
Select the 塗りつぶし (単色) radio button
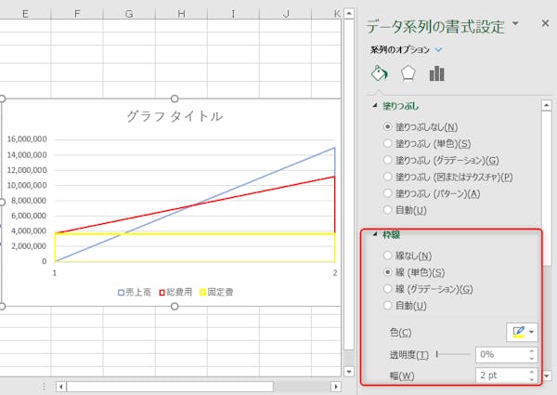(x=388, y=143)
